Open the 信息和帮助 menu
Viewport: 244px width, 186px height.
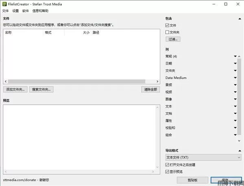40,11
